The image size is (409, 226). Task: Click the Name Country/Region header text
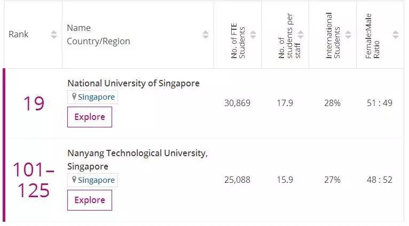coord(98,35)
